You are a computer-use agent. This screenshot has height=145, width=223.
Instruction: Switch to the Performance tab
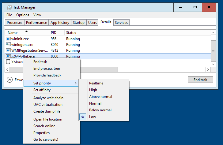[x=36, y=23]
